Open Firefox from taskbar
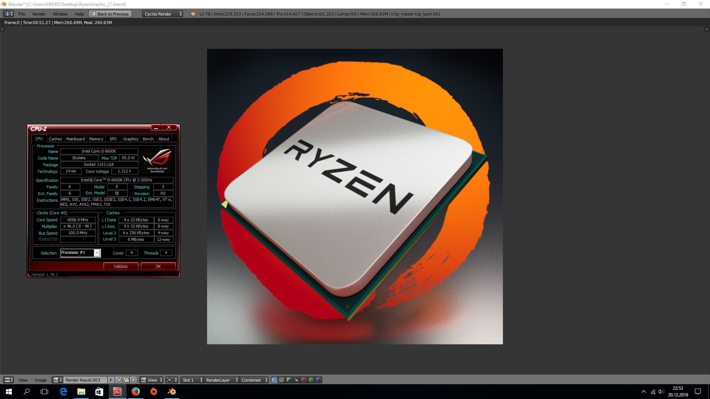 [136, 392]
